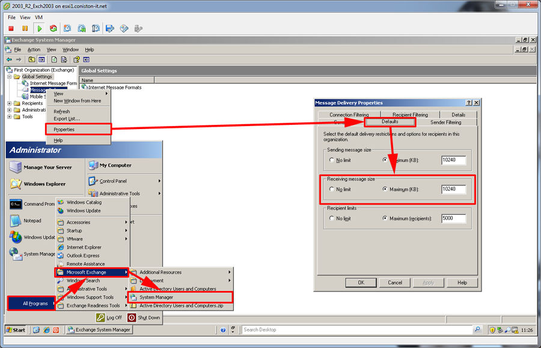
Task: Expand the Additional Resources submenu
Action: [x=180, y=272]
